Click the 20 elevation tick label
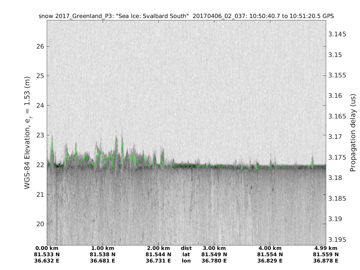The height and width of the screenshot is (270, 360). [x=40, y=224]
